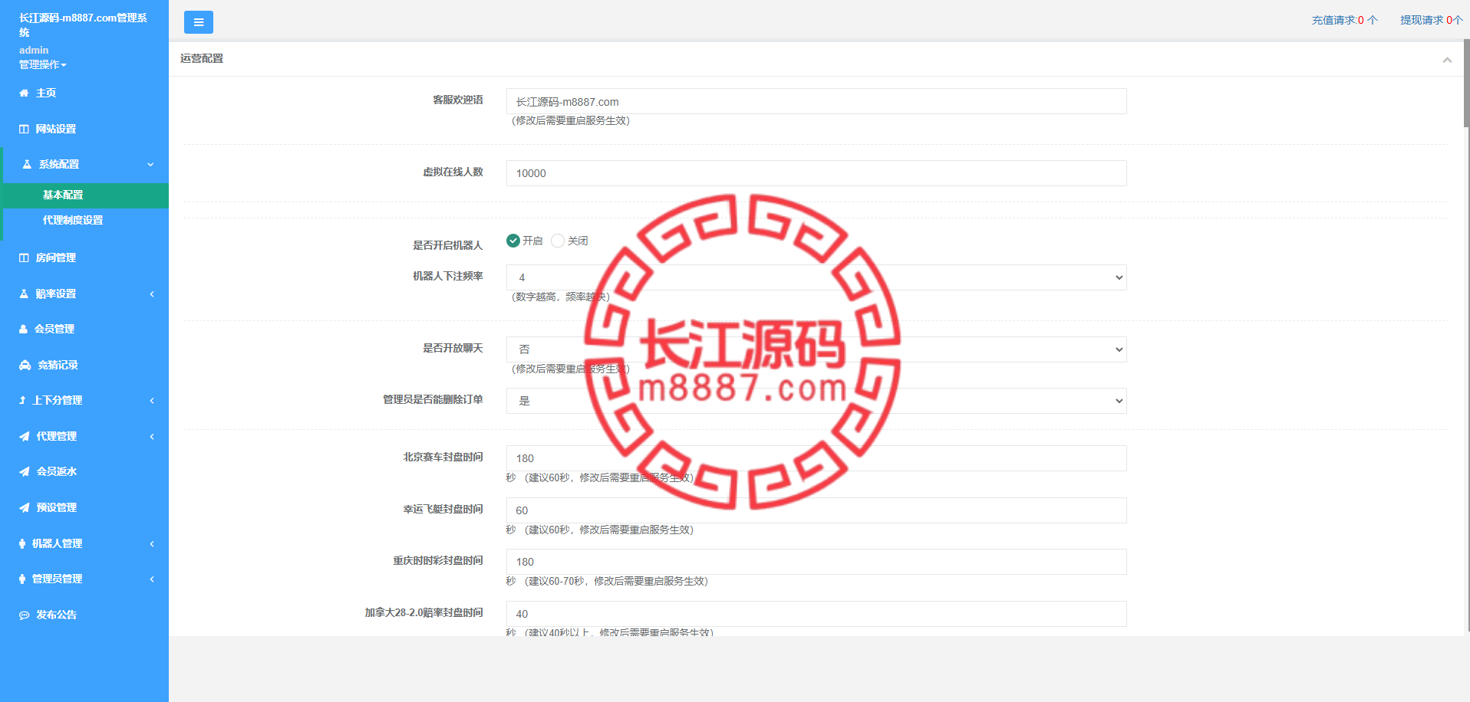Open the 提现请求 notification link
The image size is (1470, 702).
click(x=1432, y=20)
